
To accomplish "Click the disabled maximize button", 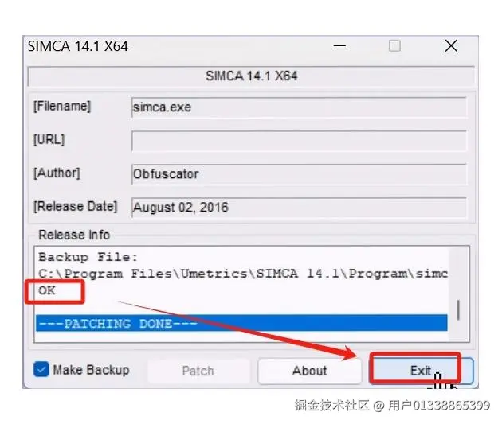I will [x=394, y=46].
